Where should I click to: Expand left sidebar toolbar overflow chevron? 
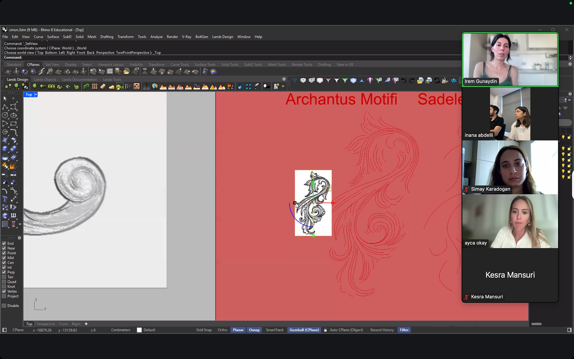(20, 224)
